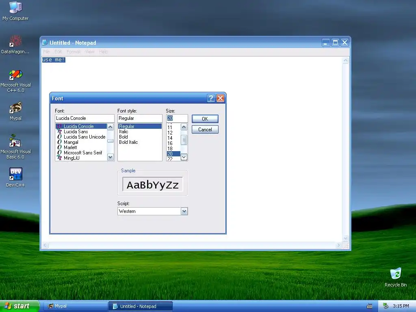This screenshot has width=416, height=312.
Task: Click Notepad horizontal scrollbar left arrow
Action: (45, 245)
